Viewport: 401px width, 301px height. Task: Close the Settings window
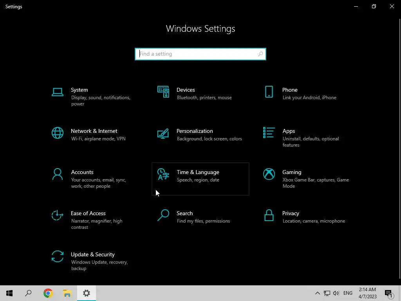coord(392,6)
